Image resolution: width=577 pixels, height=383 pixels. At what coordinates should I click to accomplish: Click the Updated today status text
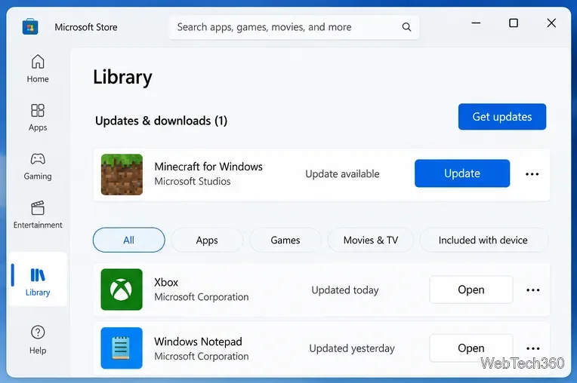point(345,290)
